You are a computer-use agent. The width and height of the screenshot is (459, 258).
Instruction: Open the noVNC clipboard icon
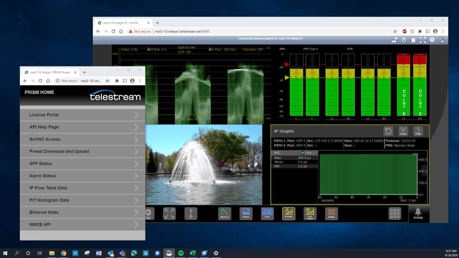click(x=413, y=40)
